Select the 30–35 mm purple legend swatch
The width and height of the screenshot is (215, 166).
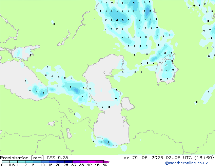pyautogui.click(x=76, y=162)
